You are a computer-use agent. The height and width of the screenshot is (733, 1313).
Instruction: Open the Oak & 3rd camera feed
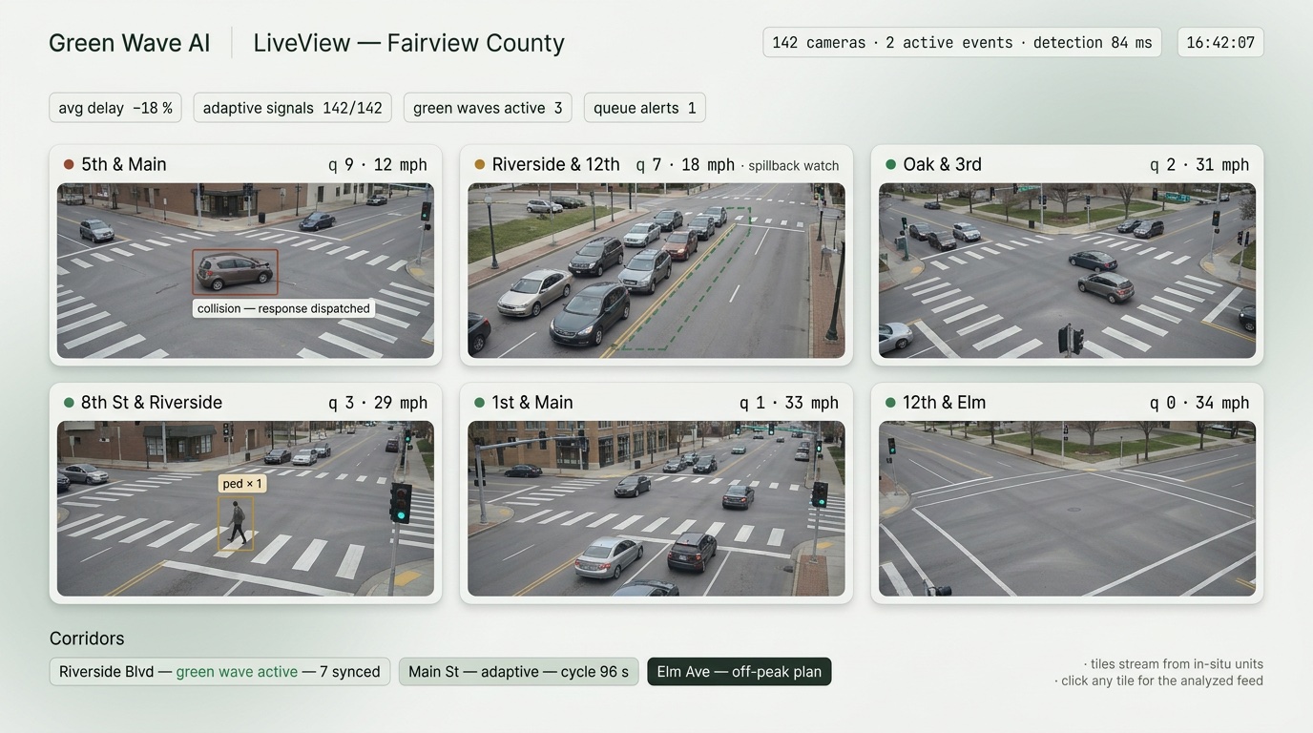coord(1067,270)
